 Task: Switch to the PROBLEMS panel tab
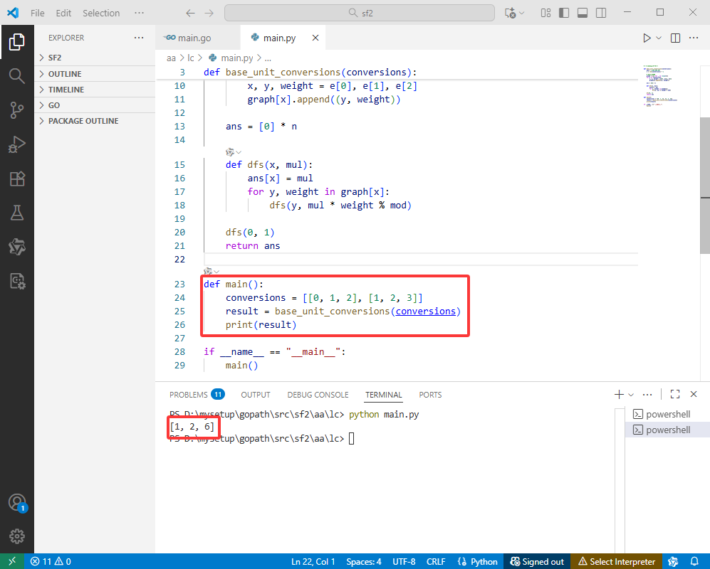pyautogui.click(x=197, y=395)
